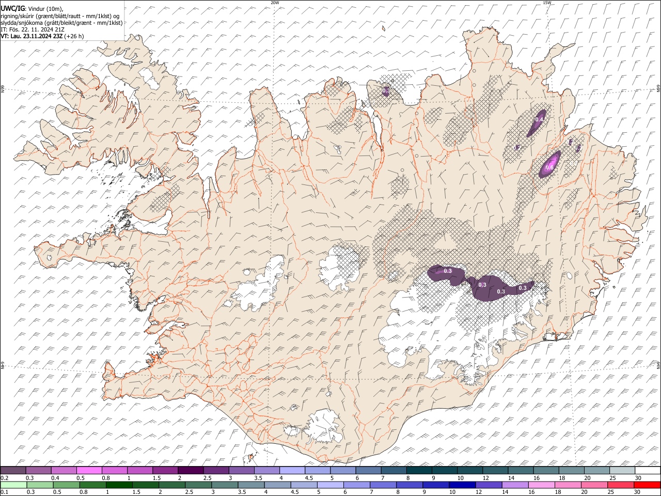Viewport: 661px width, 496px height.
Task: Click the small purple patch labeled 0.3 in north
Action: pos(386,90)
